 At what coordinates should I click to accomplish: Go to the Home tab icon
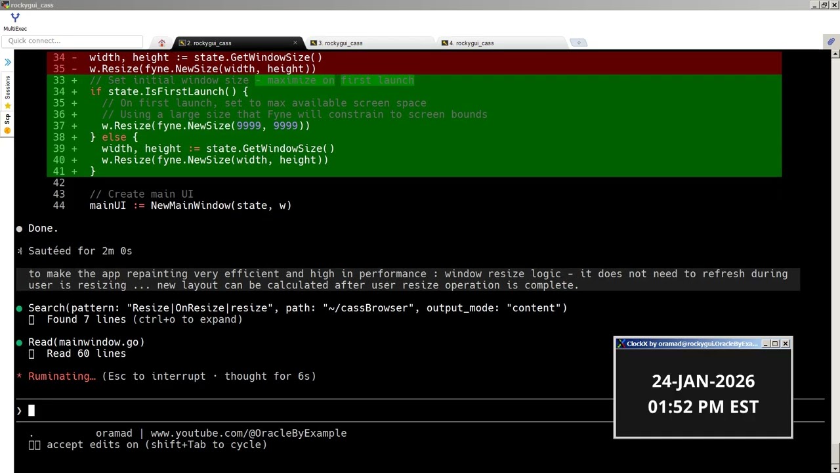[161, 43]
